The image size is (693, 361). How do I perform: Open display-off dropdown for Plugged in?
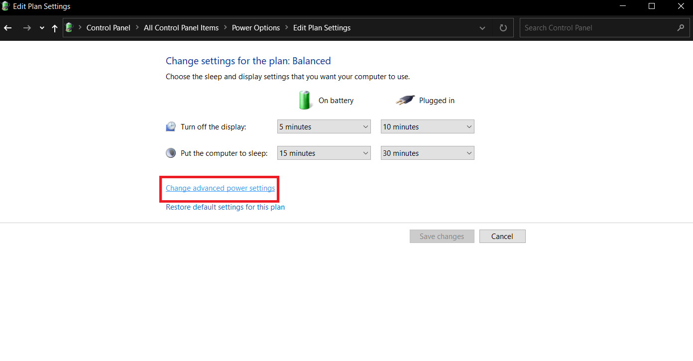[x=428, y=127]
